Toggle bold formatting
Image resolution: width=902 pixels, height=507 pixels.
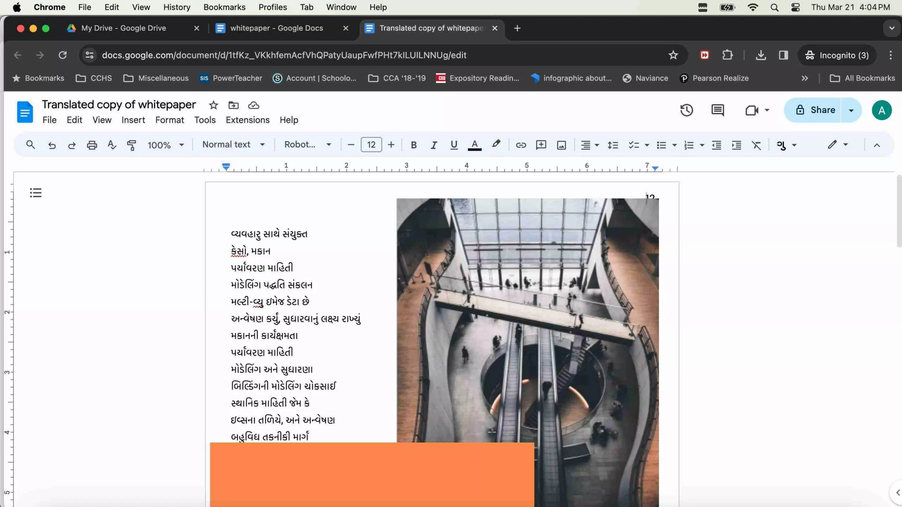point(413,145)
